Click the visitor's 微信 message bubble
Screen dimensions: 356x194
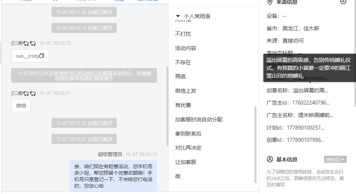(21, 106)
